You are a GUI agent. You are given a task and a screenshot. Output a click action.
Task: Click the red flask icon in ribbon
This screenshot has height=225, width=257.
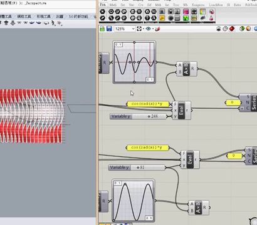212,18
